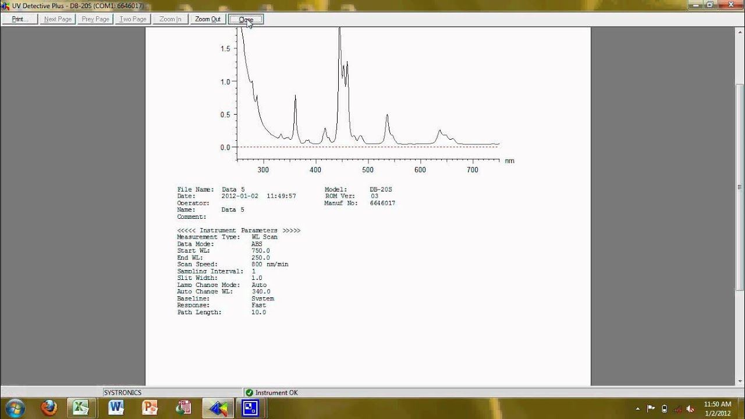Click the Print... button
Image resolution: width=745 pixels, height=419 pixels.
[20, 19]
